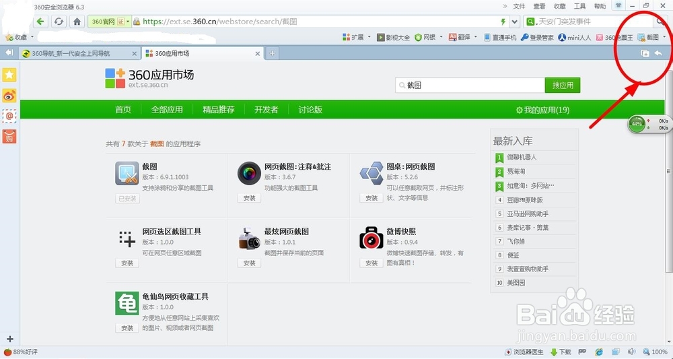Click the IE kernel mode icon in status bar
Screen dimensions: 673x359
[x=599, y=352]
